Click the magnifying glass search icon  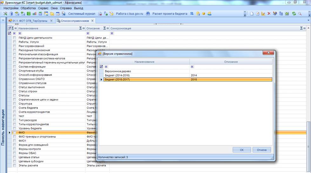pos(300,14)
